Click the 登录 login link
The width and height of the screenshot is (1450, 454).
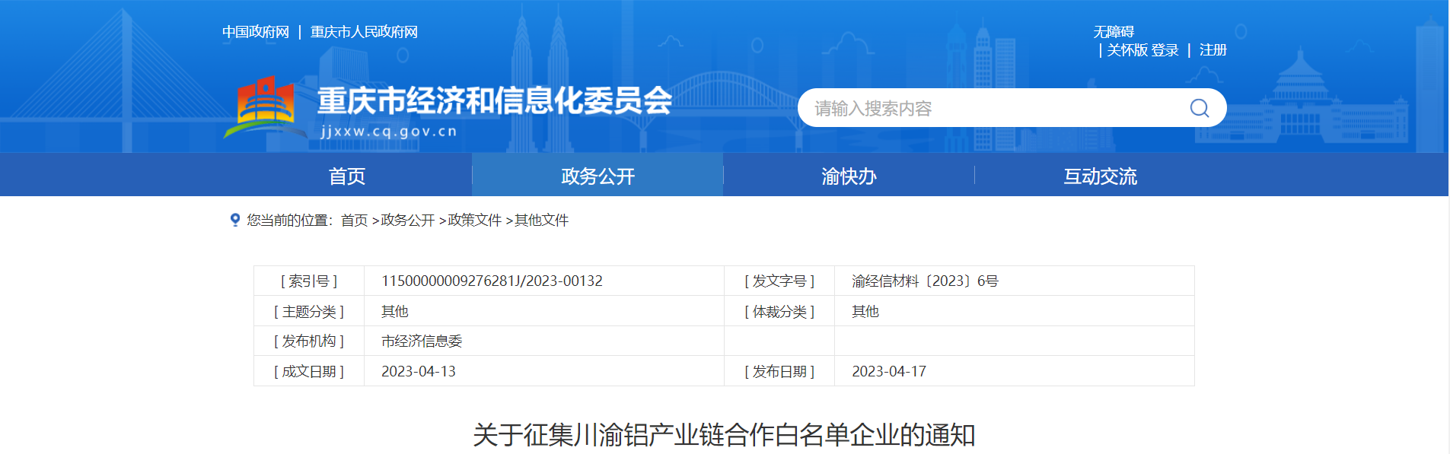[1165, 50]
